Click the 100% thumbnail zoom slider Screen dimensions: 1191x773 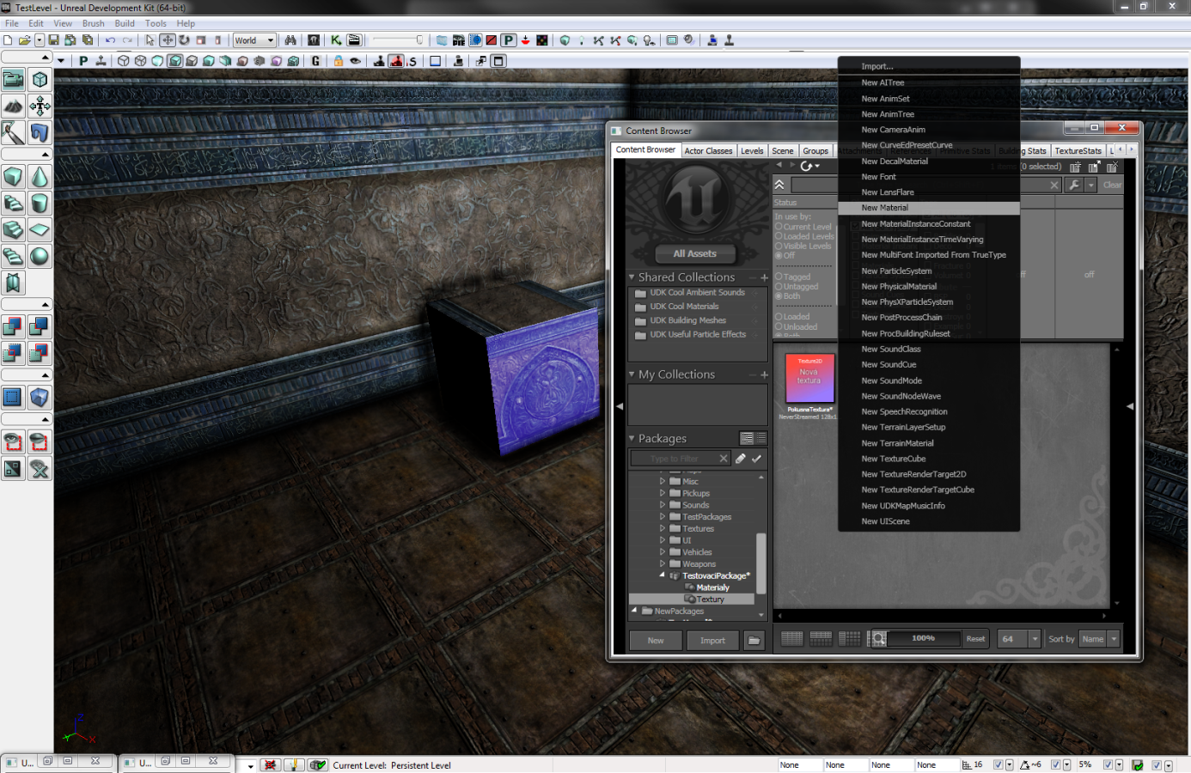pos(924,638)
